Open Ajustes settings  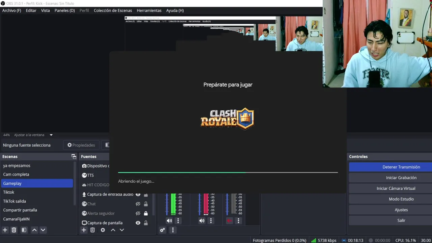pyautogui.click(x=390, y=210)
